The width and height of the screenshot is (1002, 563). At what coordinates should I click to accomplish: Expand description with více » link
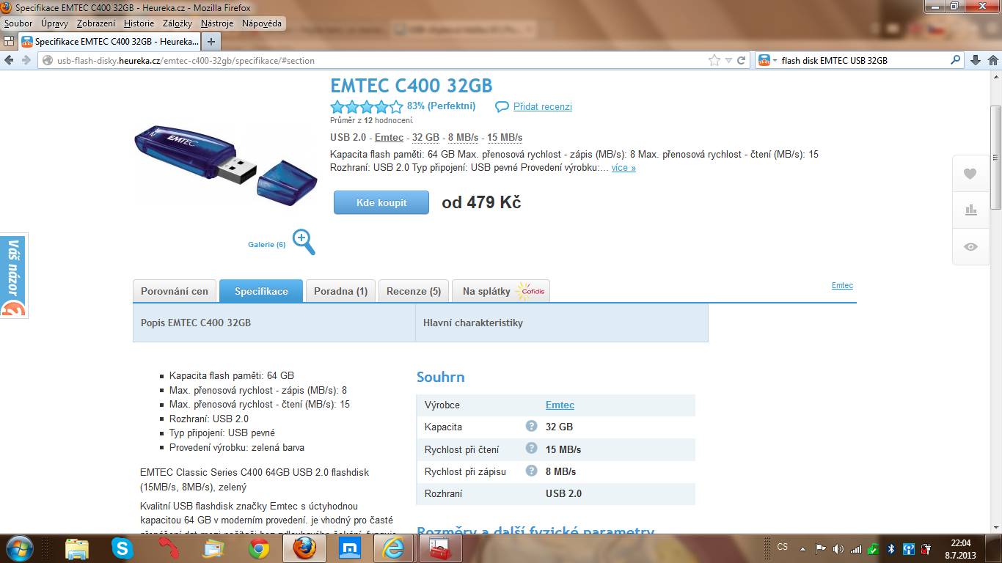[x=623, y=168]
